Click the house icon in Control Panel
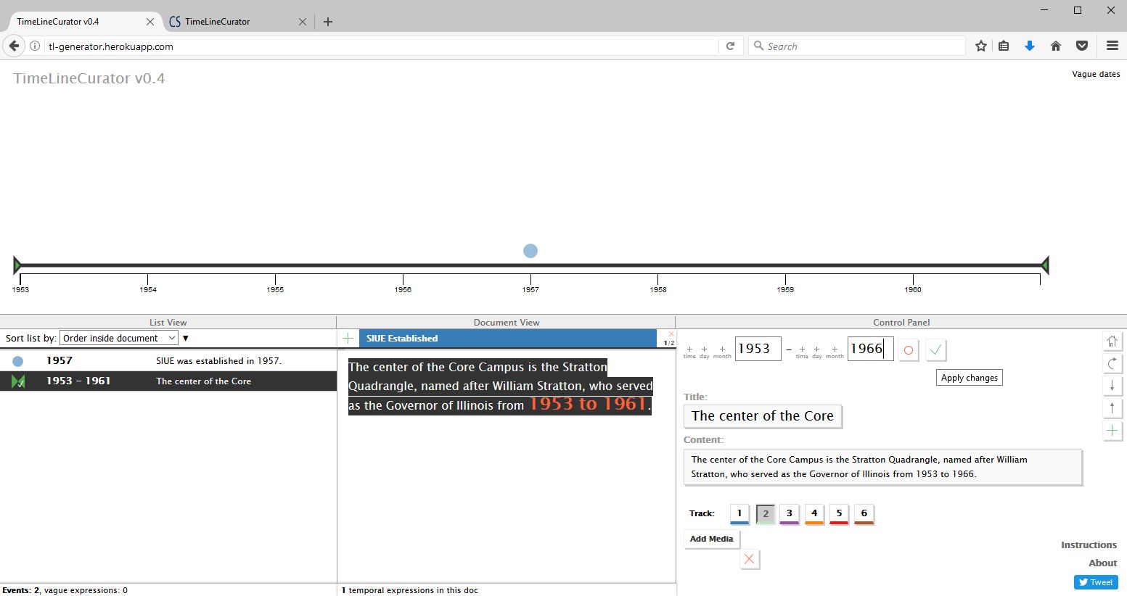 point(1112,342)
